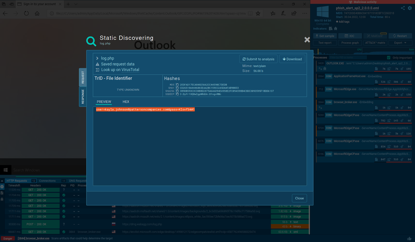Expand the Export dropdown
This screenshot has height=242, width=415.
tap(400, 43)
